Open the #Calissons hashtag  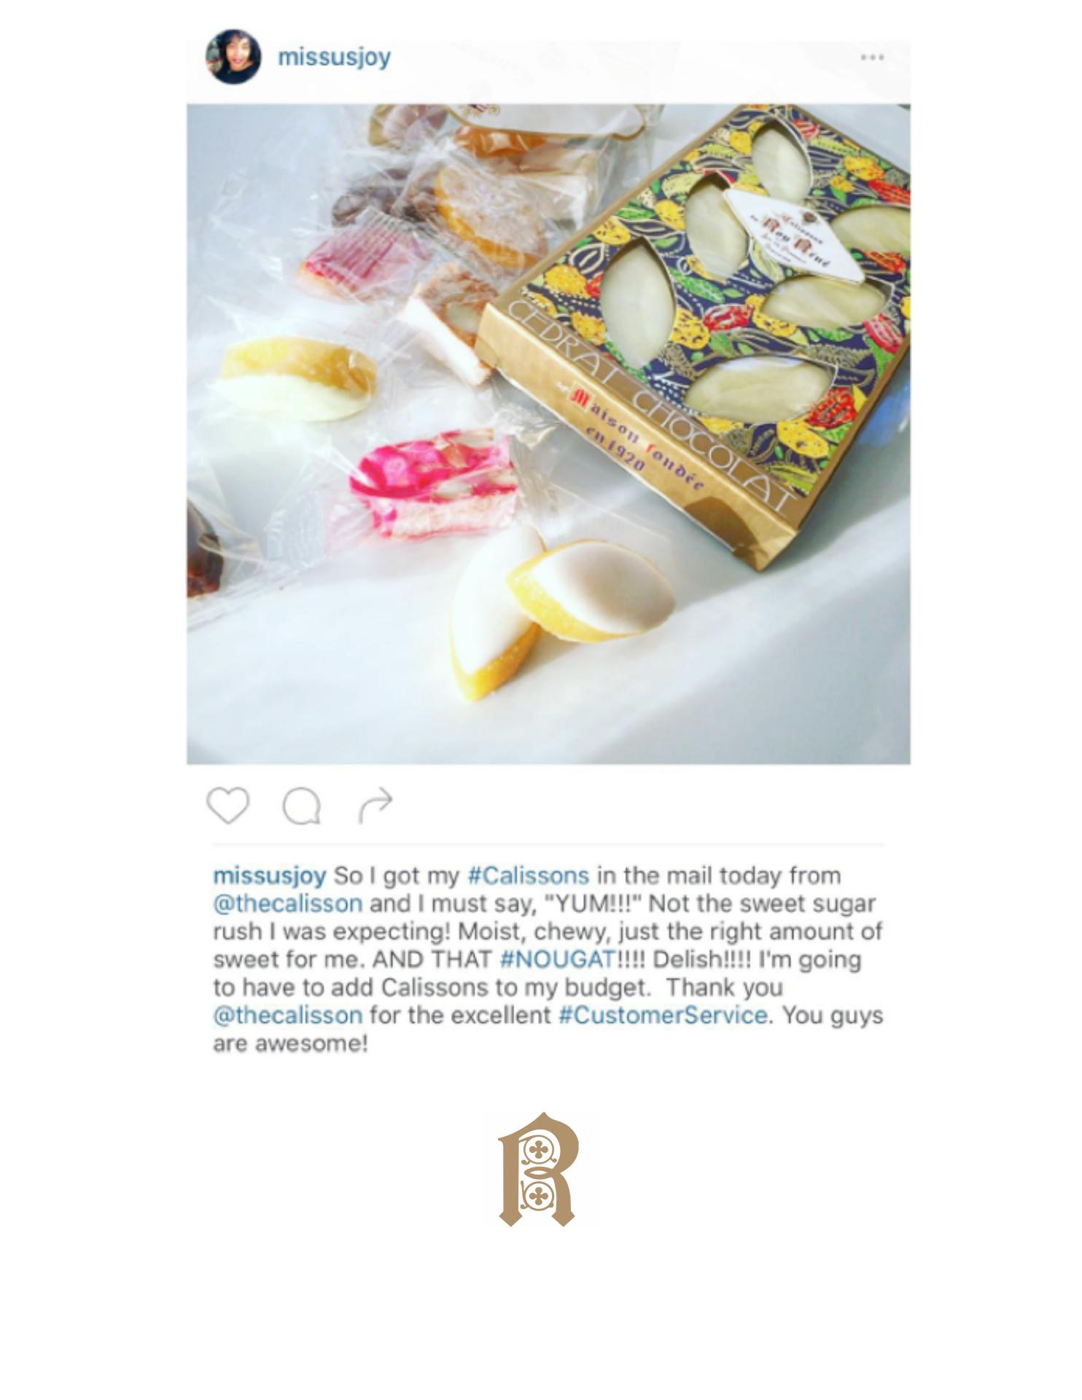(528, 875)
